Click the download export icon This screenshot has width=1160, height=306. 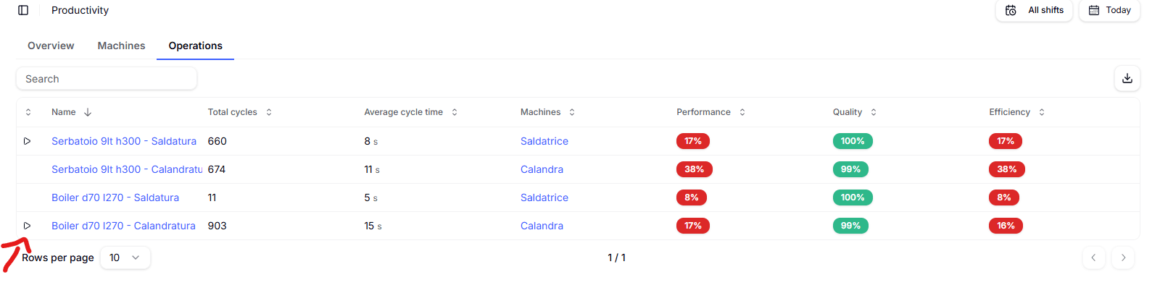(1127, 78)
